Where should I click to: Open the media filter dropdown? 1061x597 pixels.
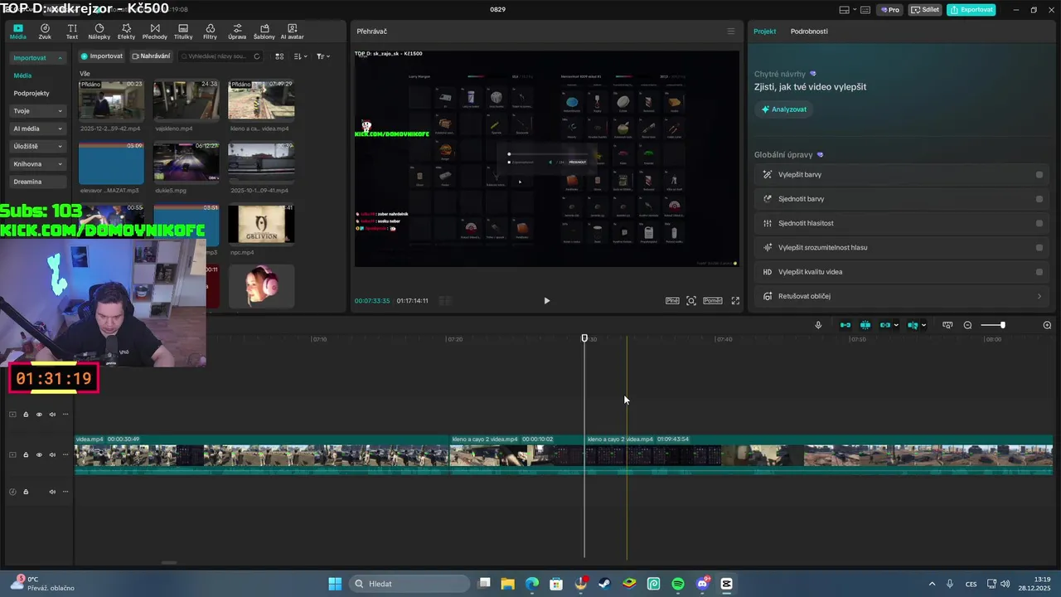point(323,56)
